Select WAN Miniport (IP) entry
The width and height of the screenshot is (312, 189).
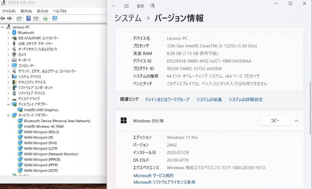tap(39, 138)
